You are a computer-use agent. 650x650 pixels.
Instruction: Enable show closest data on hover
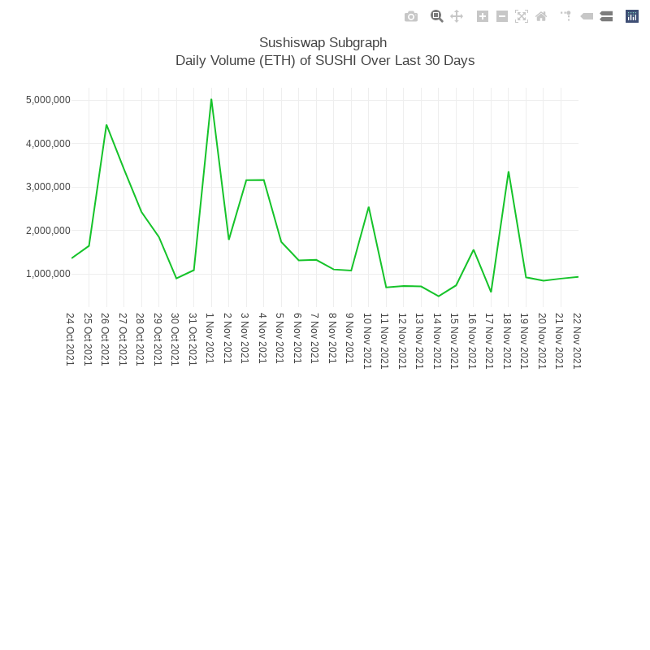point(587,16)
